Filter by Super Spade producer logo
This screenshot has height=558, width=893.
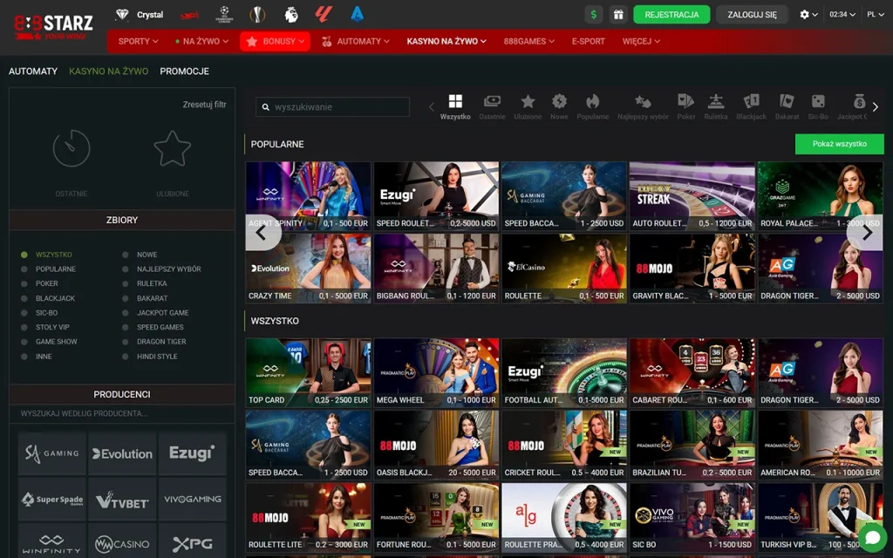[x=51, y=500]
